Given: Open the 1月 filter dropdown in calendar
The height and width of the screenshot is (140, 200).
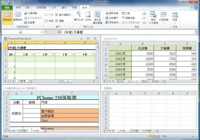Looking at the screenshot, I should pyautogui.click(x=33, y=54).
